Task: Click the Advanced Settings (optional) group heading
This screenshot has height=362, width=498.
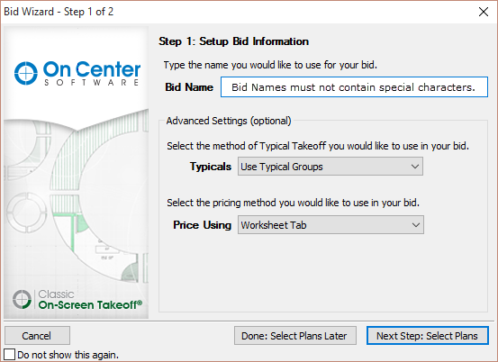Action: [229, 121]
